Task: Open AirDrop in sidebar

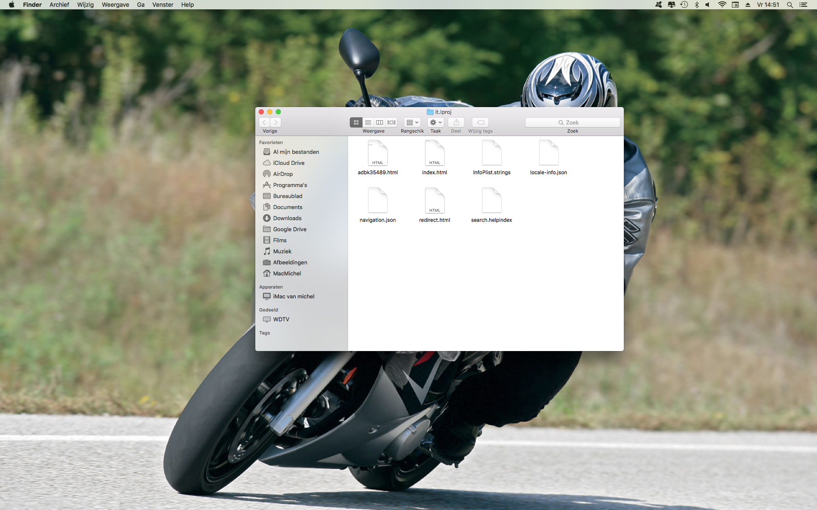Action: 301,174
